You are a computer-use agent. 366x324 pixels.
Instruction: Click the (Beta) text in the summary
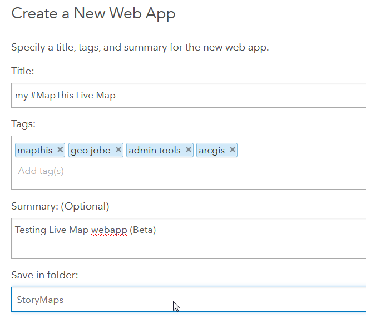tap(143, 230)
